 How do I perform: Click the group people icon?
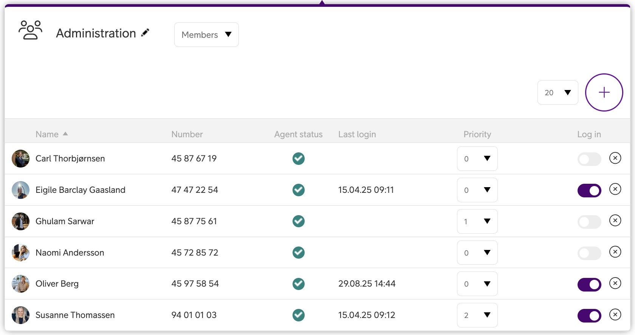pos(30,30)
